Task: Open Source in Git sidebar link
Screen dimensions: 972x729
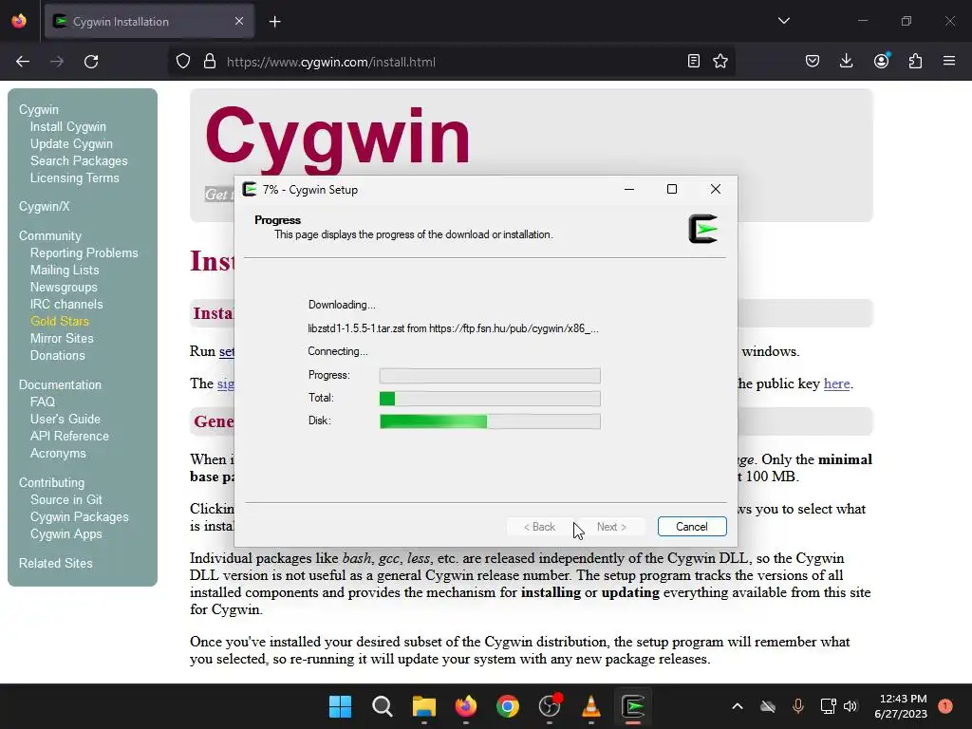Action: tap(66, 499)
